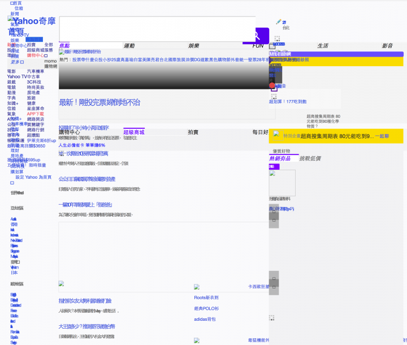Click the pencil icon above 台北

pyautogui.click(x=279, y=22)
